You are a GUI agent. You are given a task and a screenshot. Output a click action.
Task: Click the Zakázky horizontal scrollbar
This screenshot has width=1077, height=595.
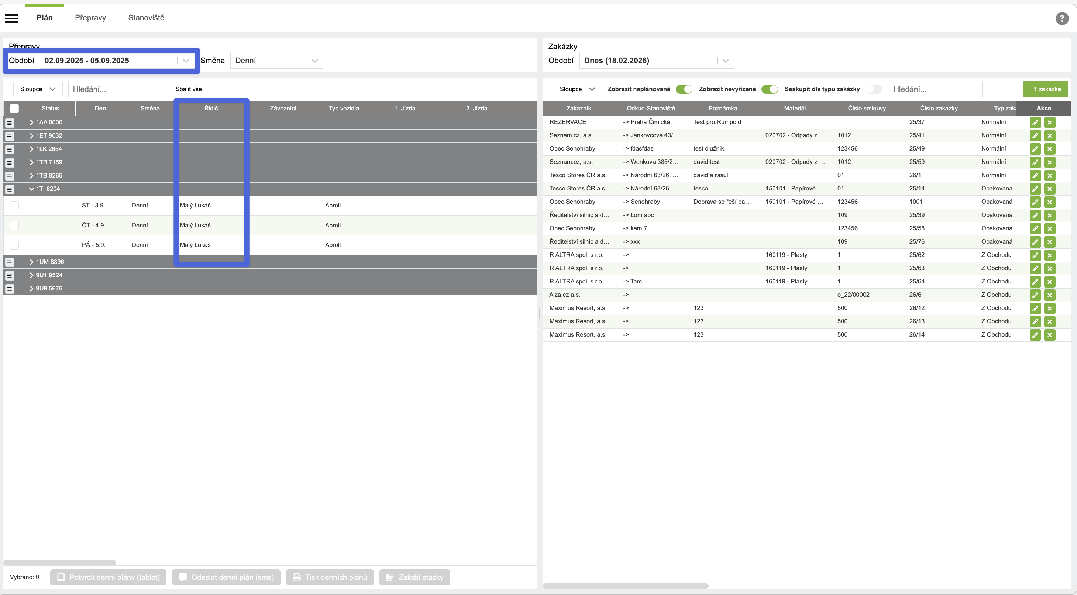(626, 586)
